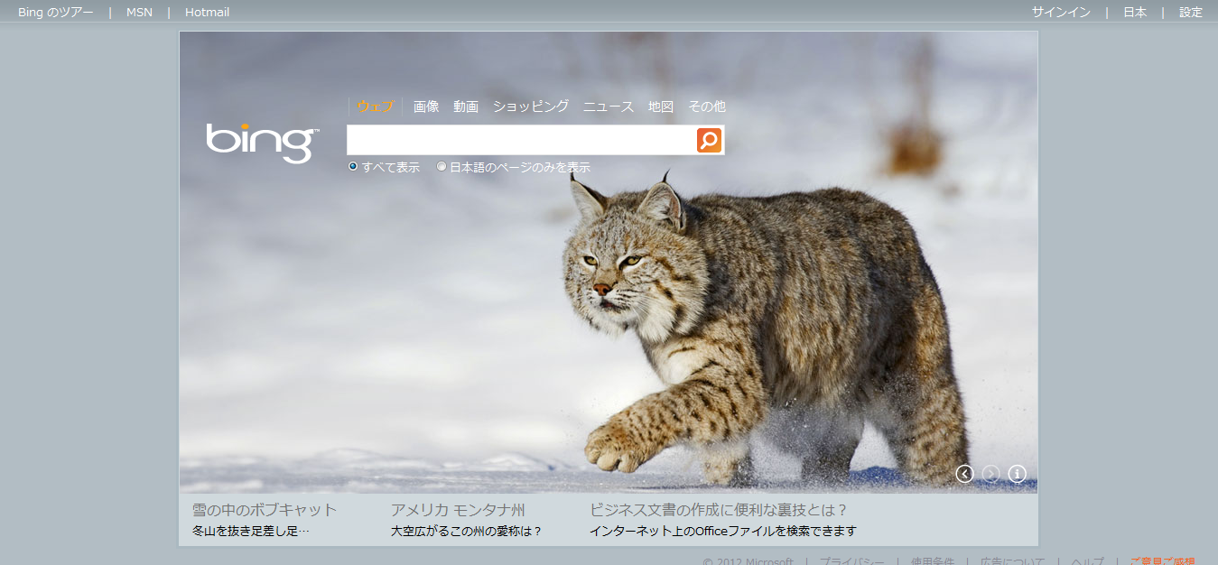Screen dimensions: 1218x565
Task: Switch to the 画像 search tab
Action: click(x=426, y=107)
